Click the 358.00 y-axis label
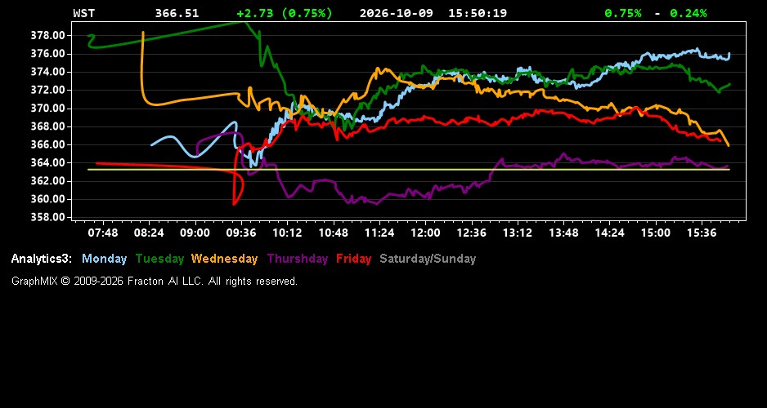 47,217
